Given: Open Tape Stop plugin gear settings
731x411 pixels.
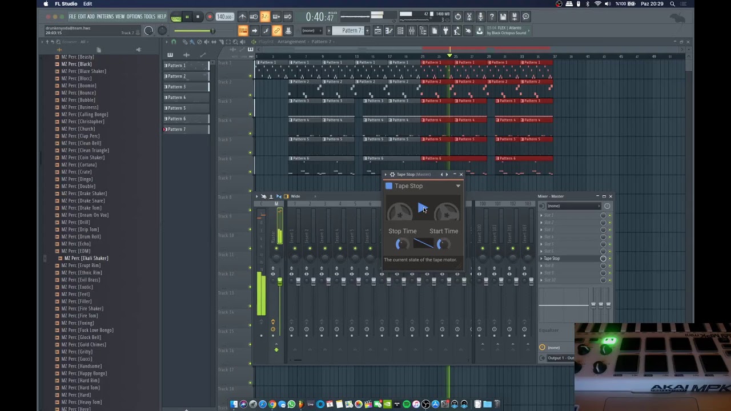Looking at the screenshot, I should click(392, 174).
